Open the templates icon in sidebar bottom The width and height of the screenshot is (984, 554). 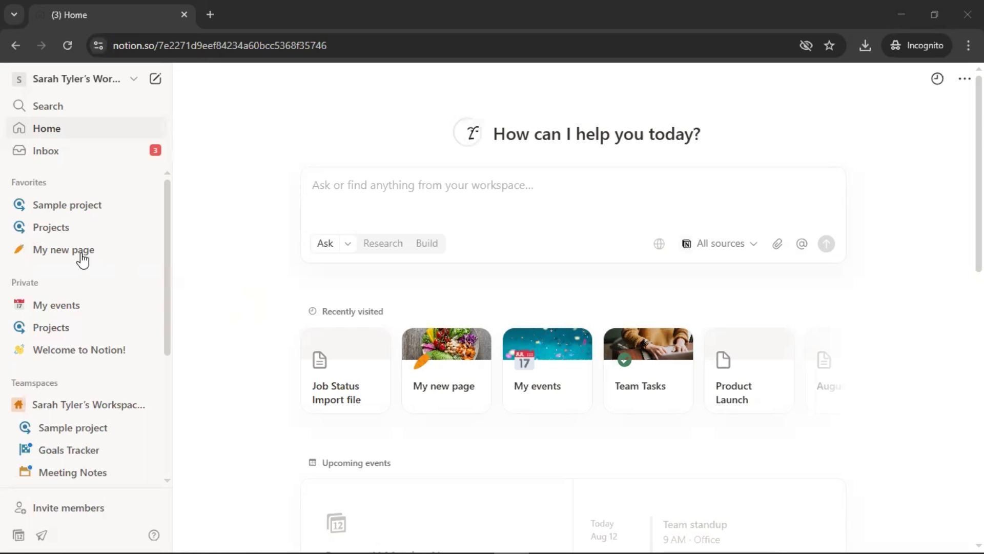[x=19, y=536]
